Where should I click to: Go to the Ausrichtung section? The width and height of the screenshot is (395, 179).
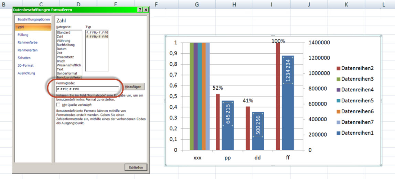point(26,73)
